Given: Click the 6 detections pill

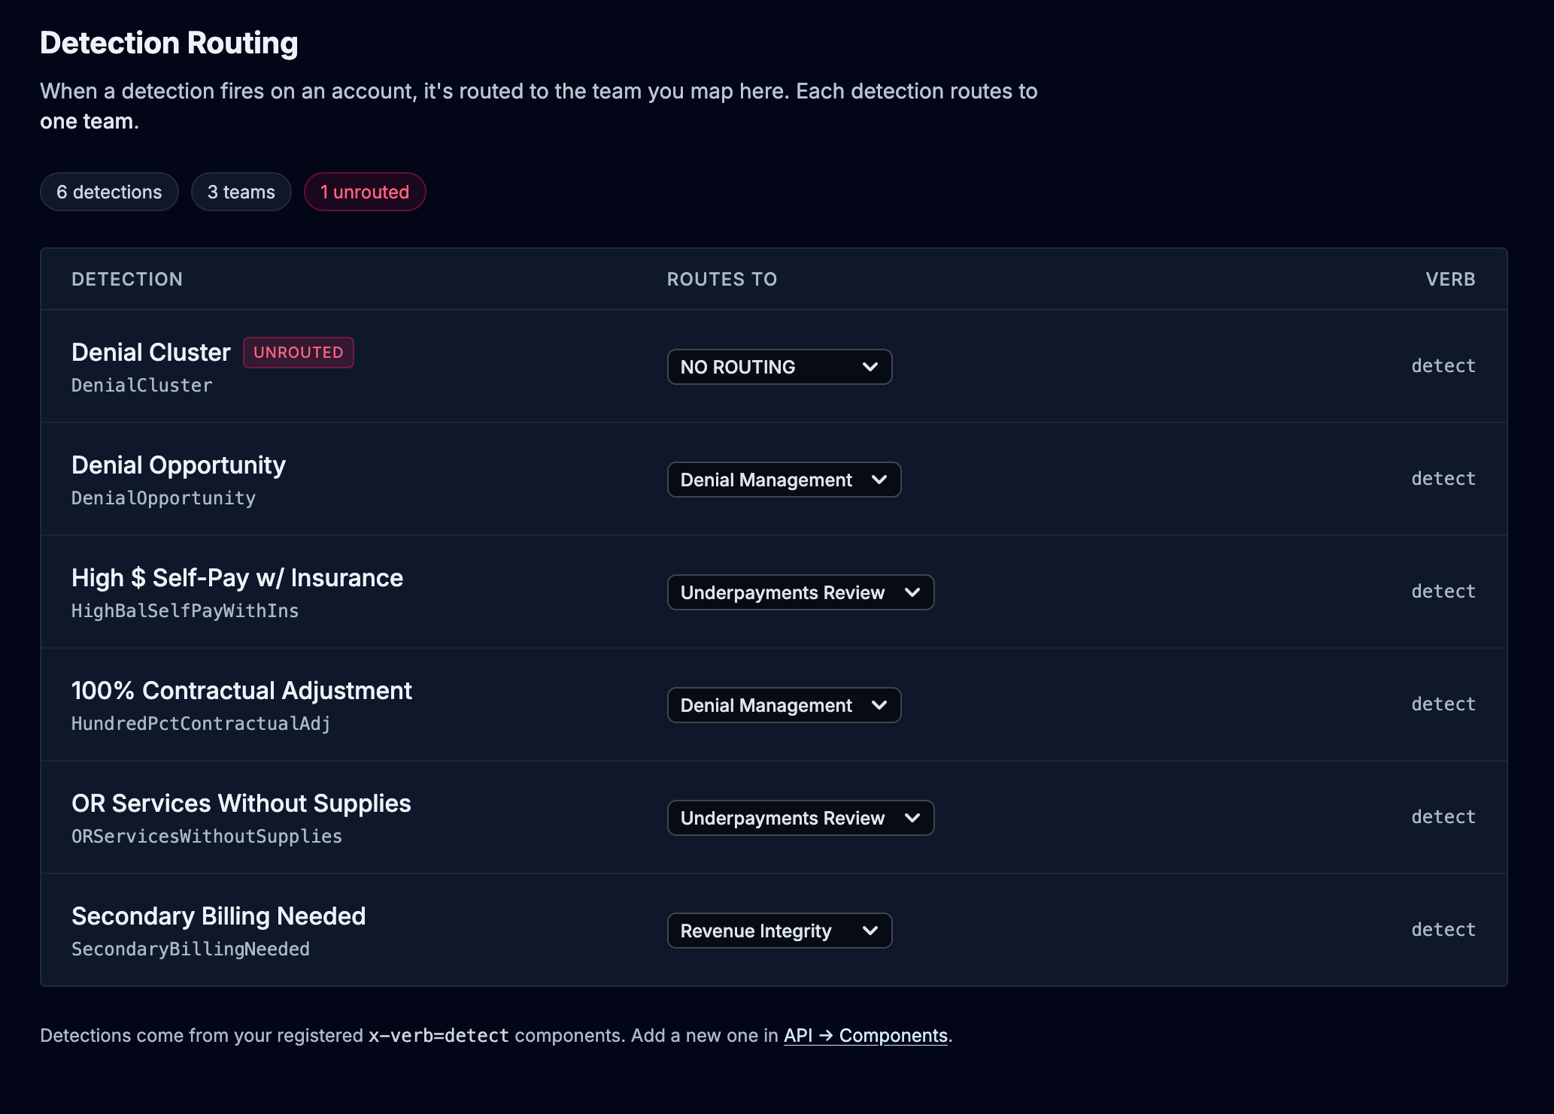Looking at the screenshot, I should point(109,192).
